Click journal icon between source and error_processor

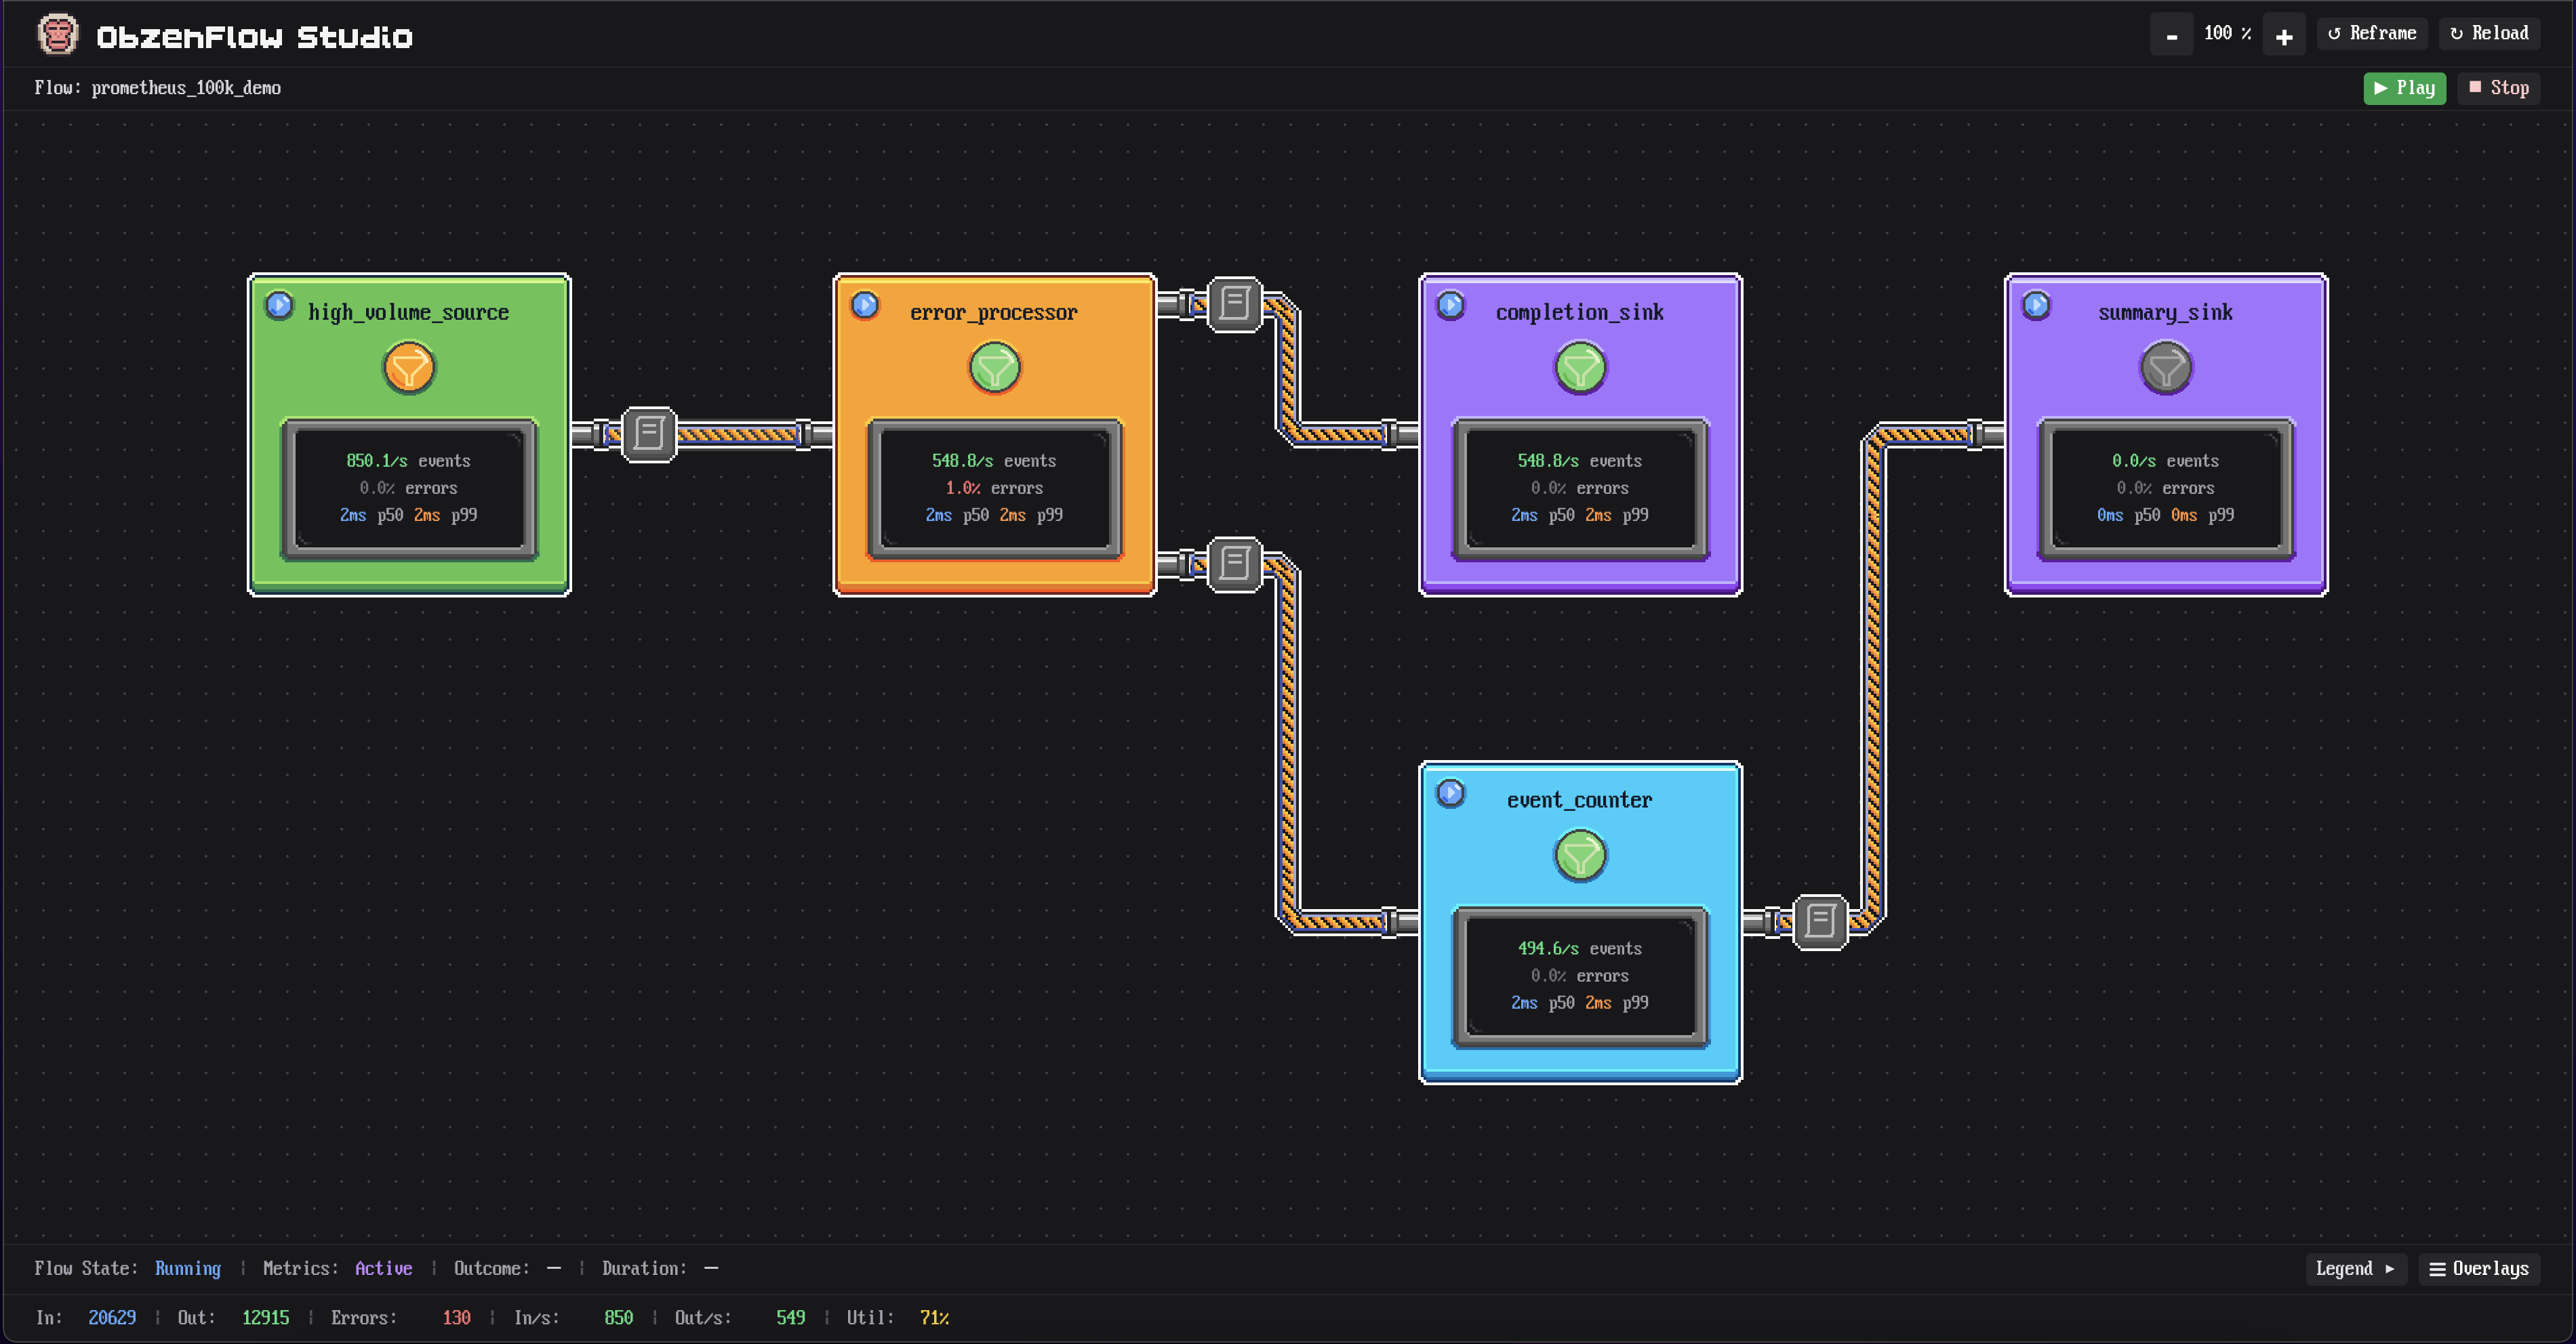tap(649, 434)
